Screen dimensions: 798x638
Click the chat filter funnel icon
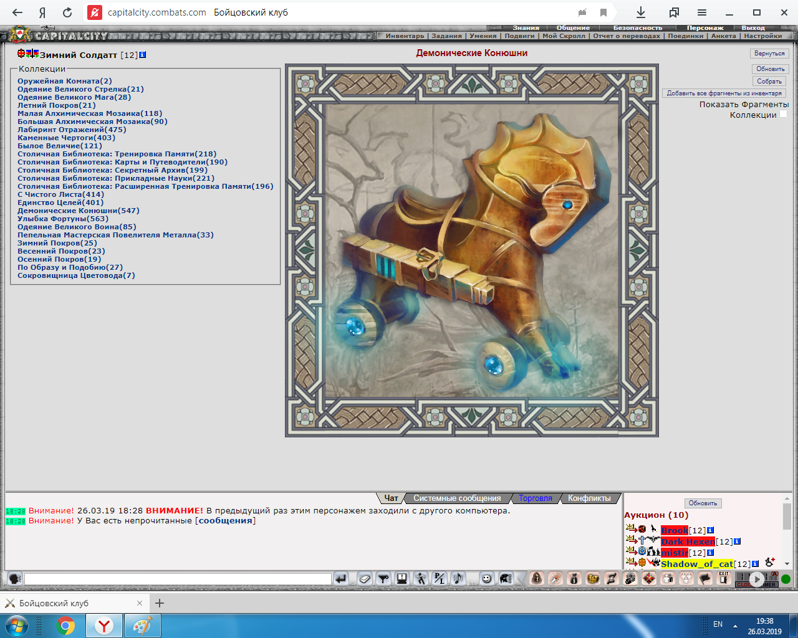(x=383, y=579)
